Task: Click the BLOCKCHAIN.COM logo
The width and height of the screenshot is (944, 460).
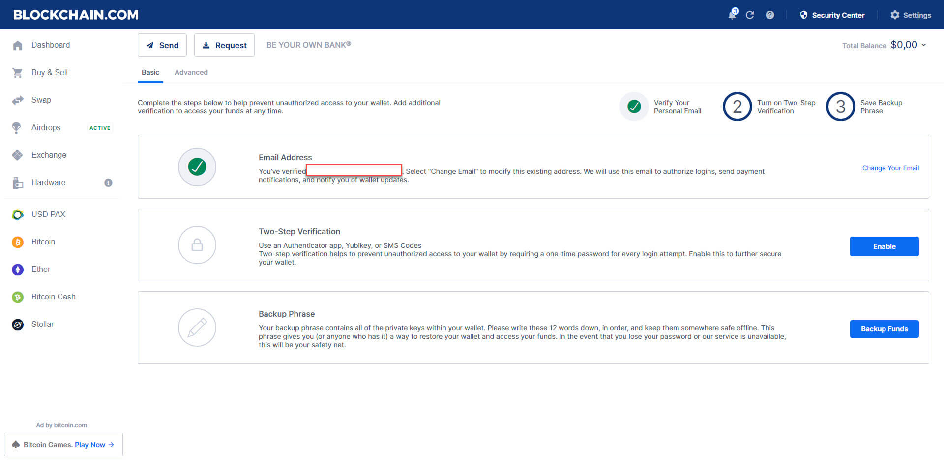Action: coord(76,15)
